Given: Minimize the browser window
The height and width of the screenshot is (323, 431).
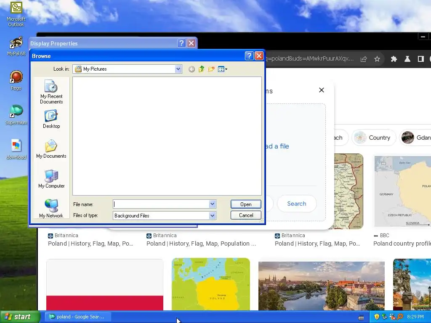Looking at the screenshot, I should (423, 37).
